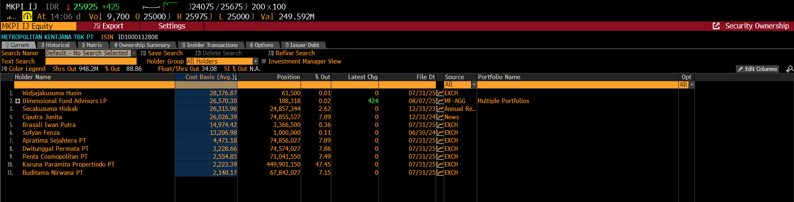This screenshot has width=794, height=202.
Task: Open the Search Name dropdown
Action: 134,53
